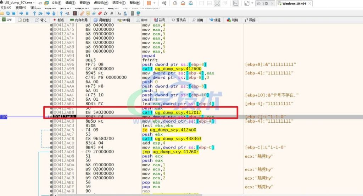
Task: Open the VMware console view icon
Action: click(x=236, y=3)
